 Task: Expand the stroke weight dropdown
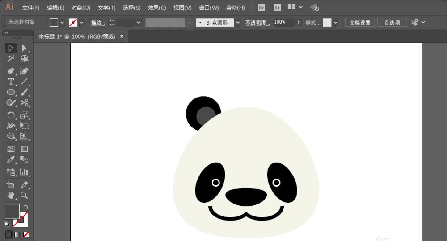(x=139, y=22)
